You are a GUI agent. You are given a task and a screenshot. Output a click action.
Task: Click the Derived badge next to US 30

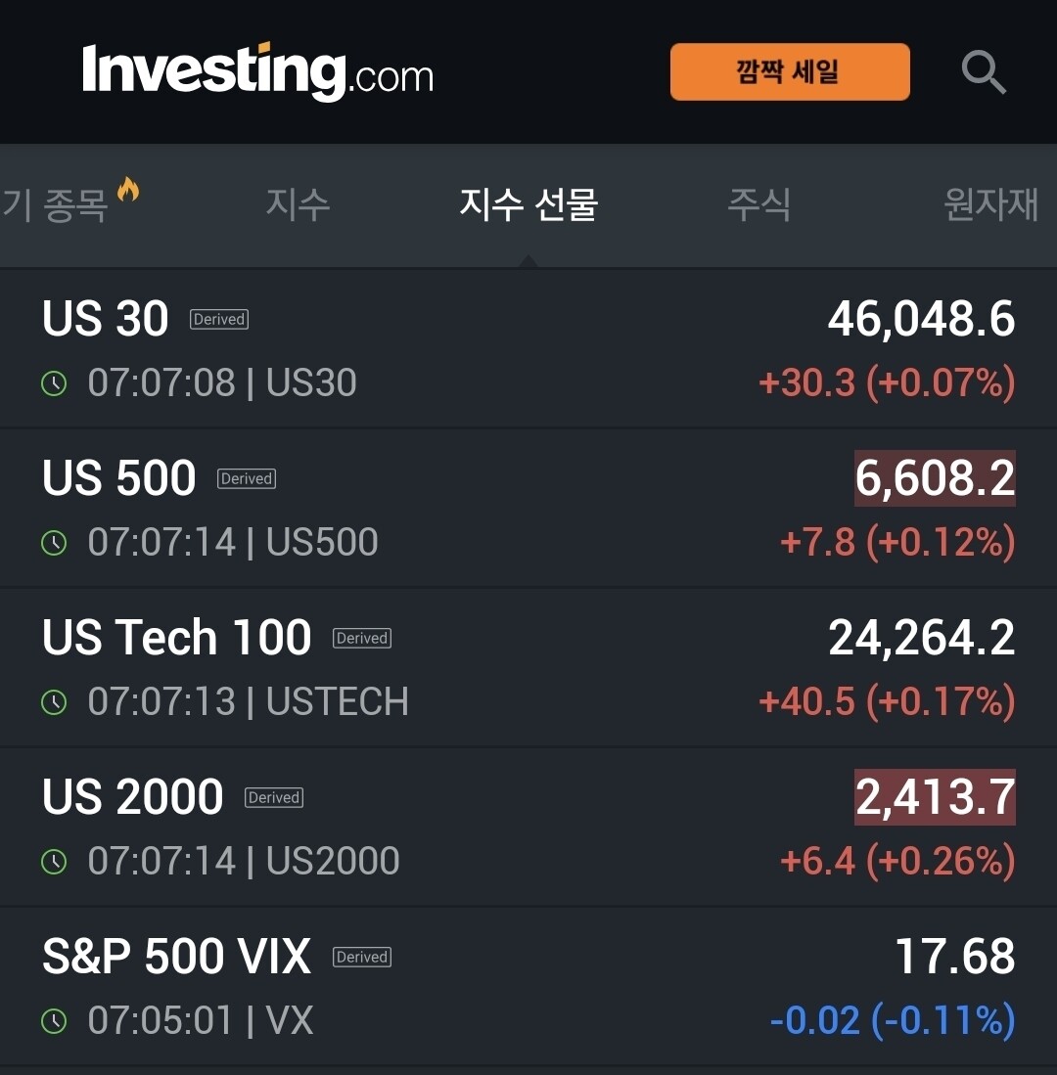(219, 320)
